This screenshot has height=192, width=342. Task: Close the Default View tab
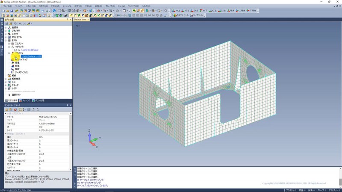88,19
